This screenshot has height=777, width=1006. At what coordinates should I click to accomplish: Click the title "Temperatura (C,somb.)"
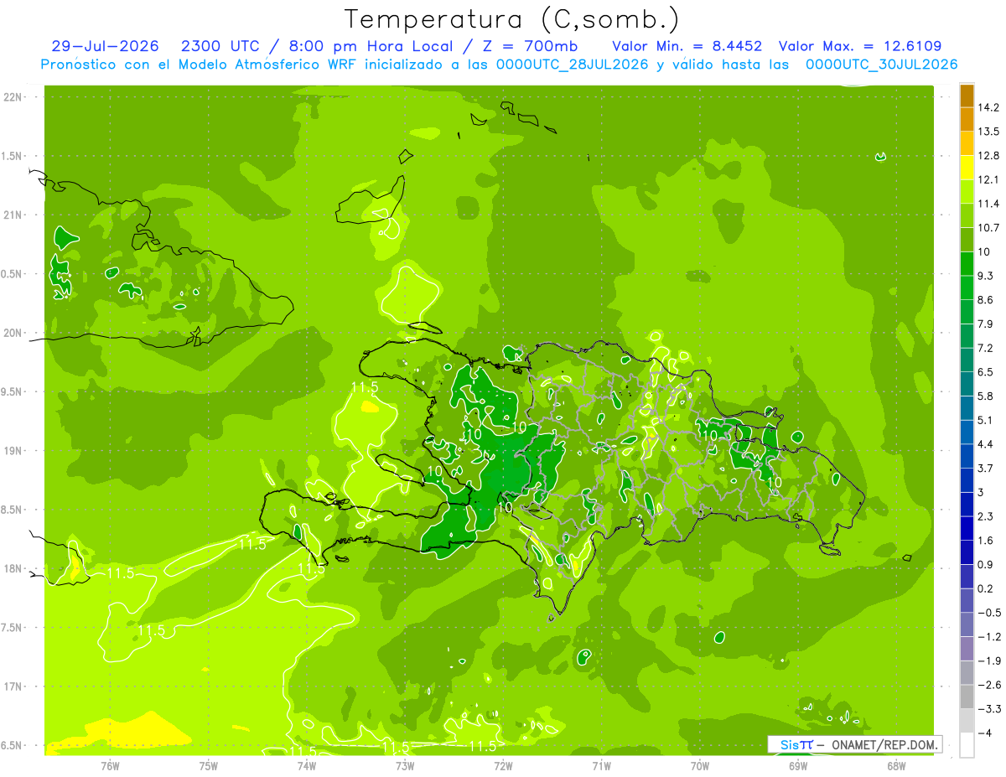click(511, 19)
